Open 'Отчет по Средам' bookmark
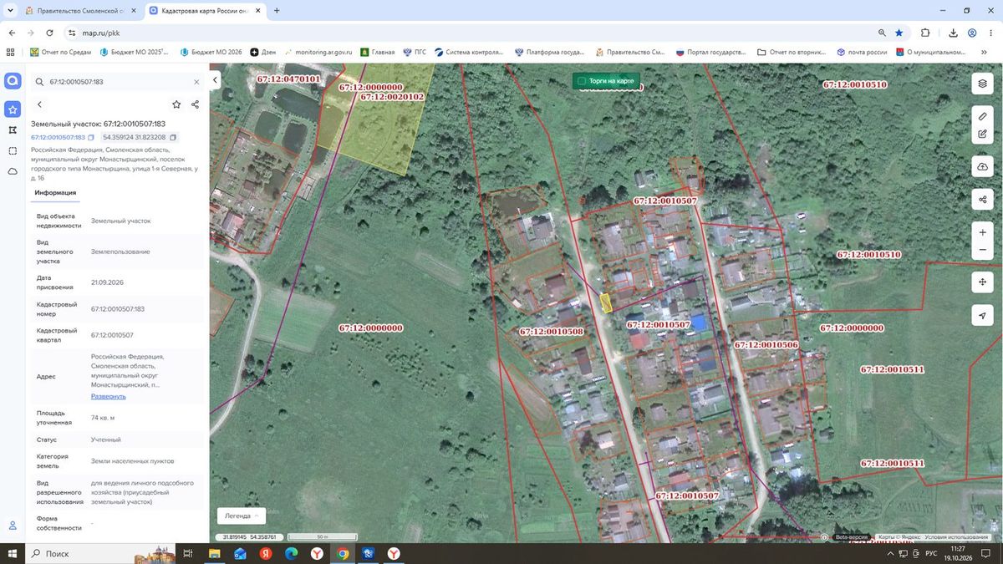Image resolution: width=1003 pixels, height=564 pixels. 60,52
